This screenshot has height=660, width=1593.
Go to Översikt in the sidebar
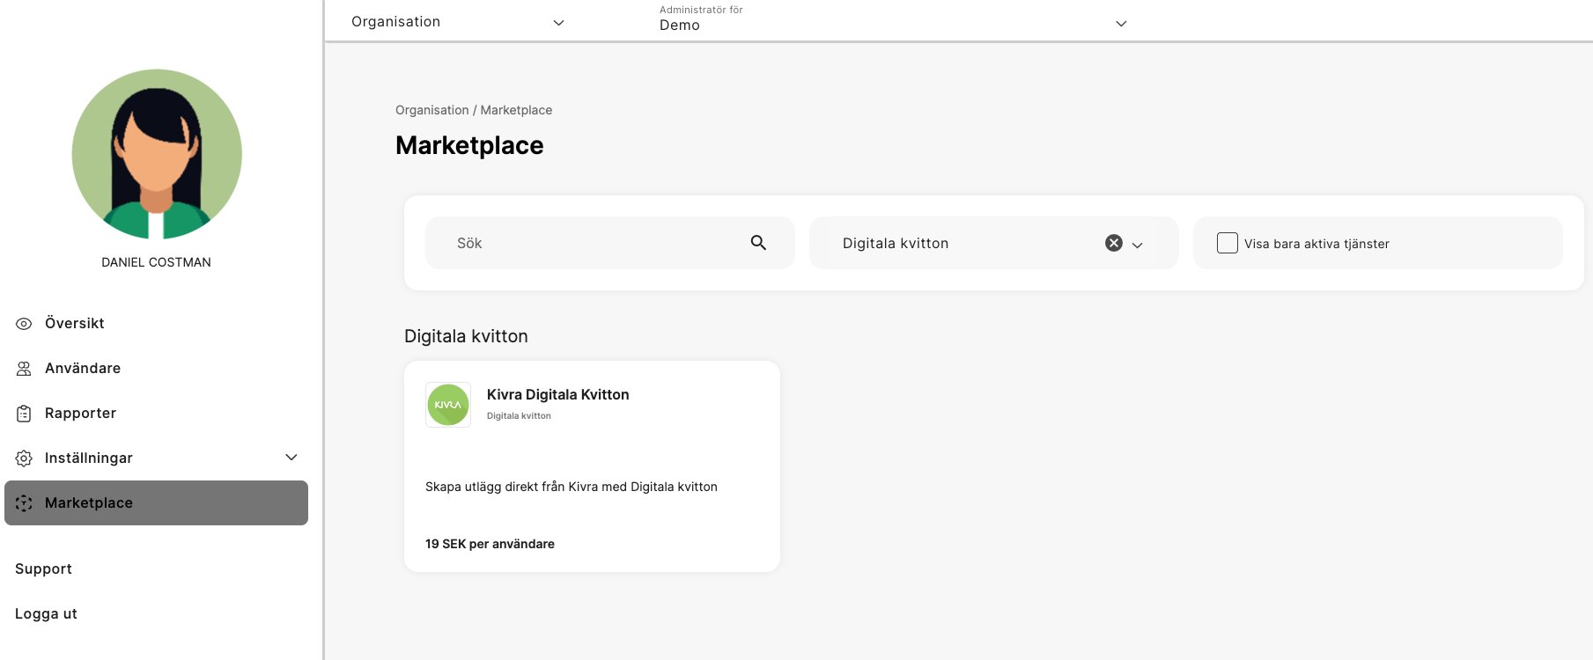[x=157, y=324]
